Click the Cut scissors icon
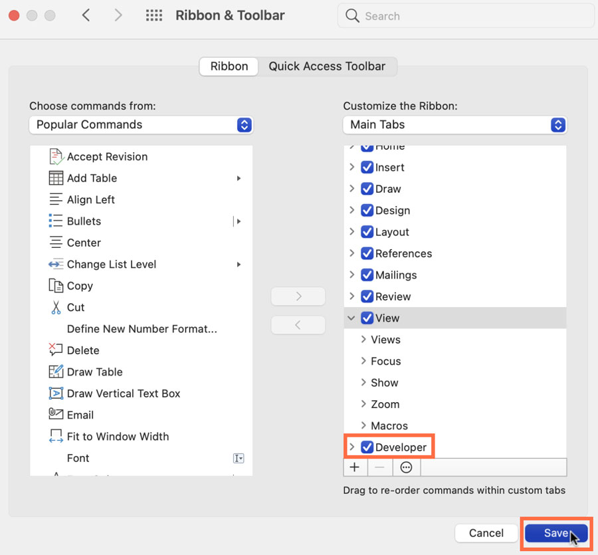 point(56,307)
